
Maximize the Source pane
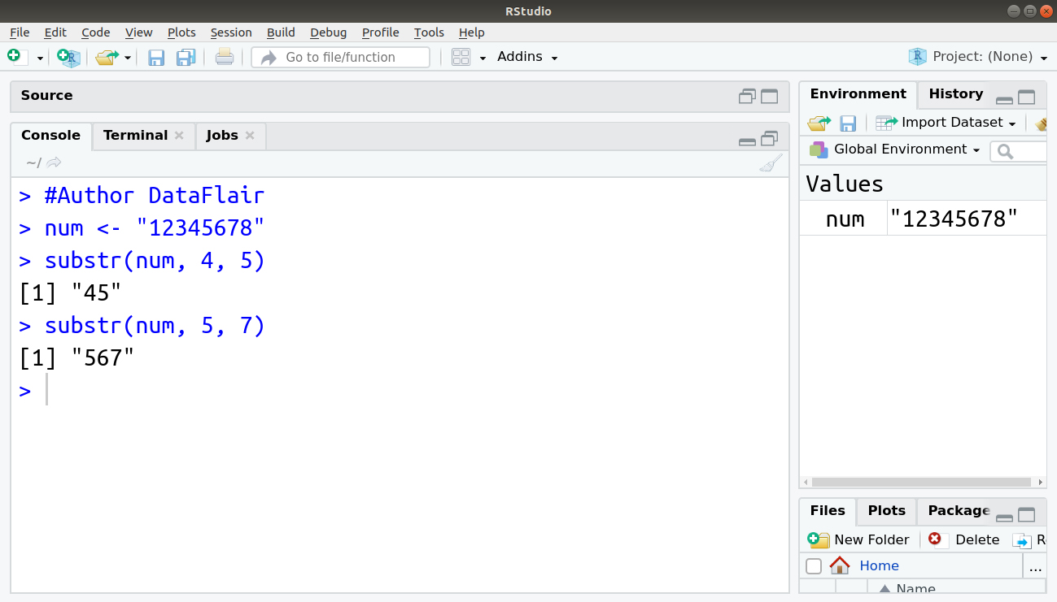click(x=769, y=96)
